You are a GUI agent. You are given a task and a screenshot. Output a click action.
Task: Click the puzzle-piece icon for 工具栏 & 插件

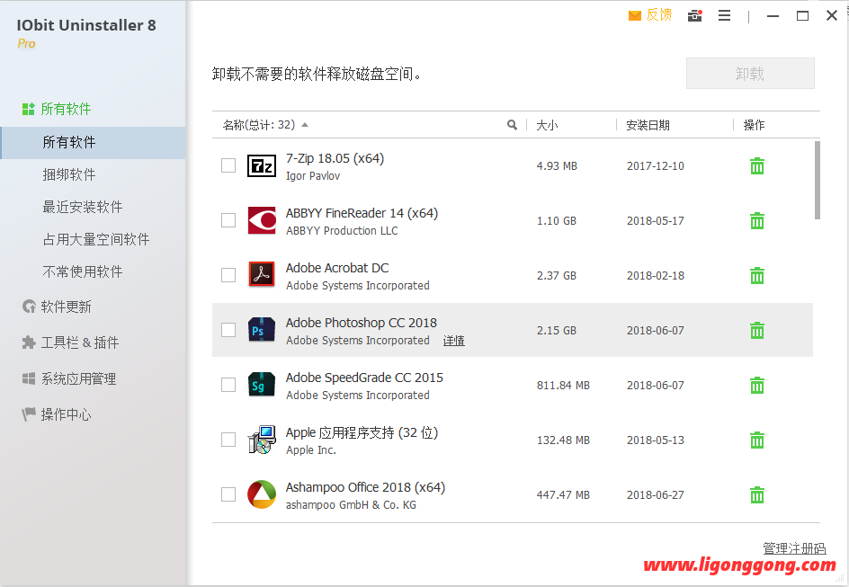point(29,342)
